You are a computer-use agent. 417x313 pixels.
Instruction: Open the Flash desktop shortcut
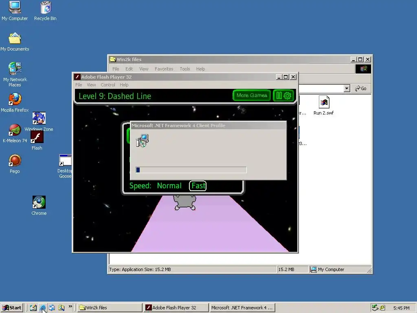click(x=37, y=140)
